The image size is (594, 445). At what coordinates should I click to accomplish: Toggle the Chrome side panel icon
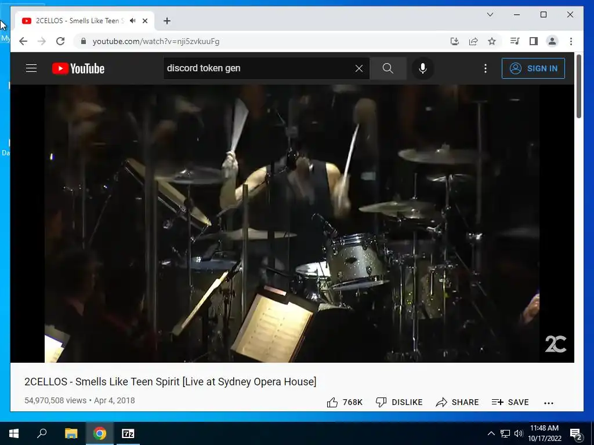[534, 41]
